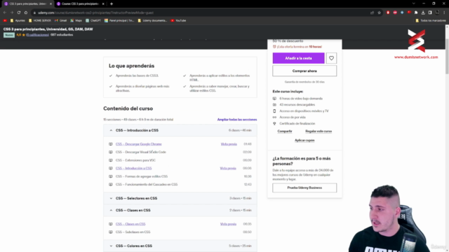Share this page via the address bar icon
The height and width of the screenshot is (252, 449).
pos(372,13)
